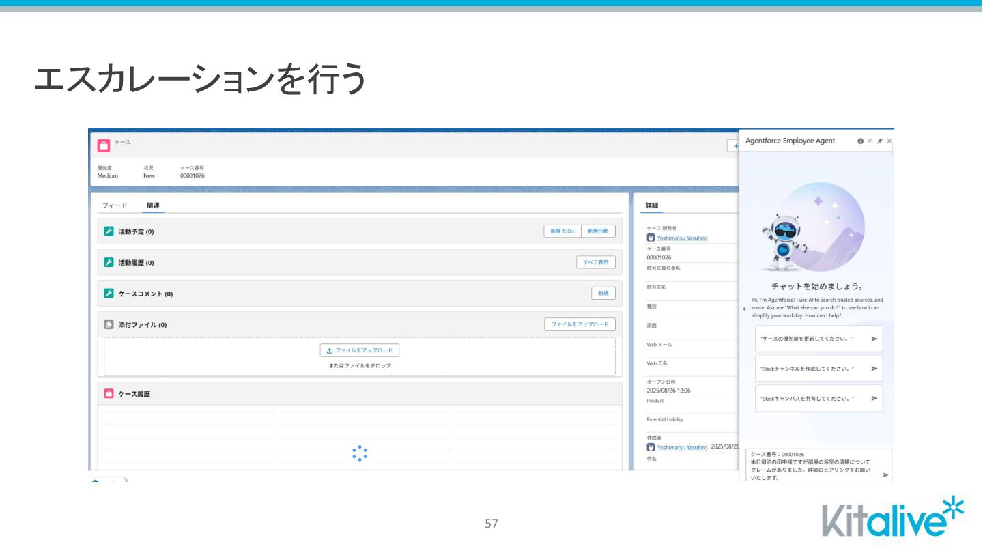Click the Potential Liability field label
The height and width of the screenshot is (553, 983).
coord(665,419)
